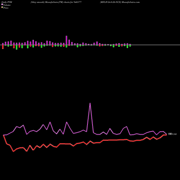Click the Daily PVM title text
180x180 pixels.
click(7, 2)
